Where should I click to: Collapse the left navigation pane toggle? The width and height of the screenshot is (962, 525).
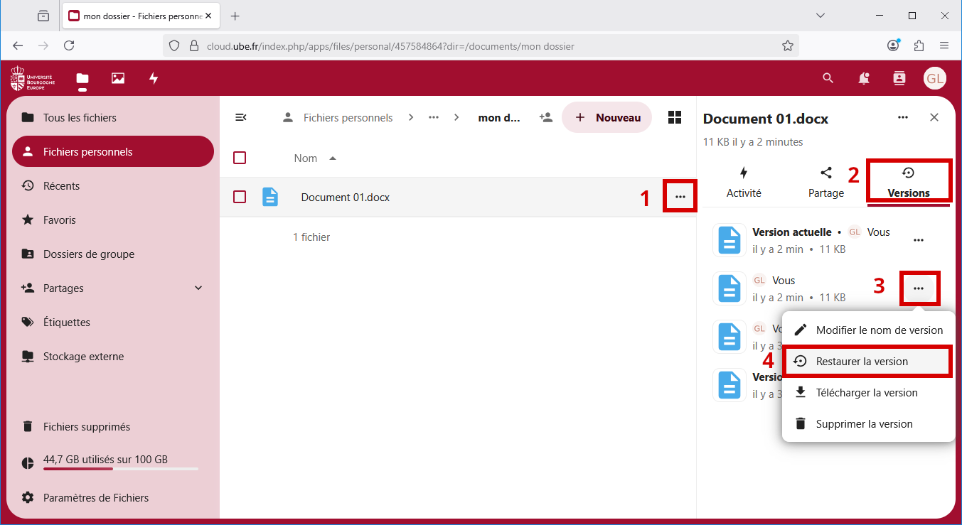point(241,117)
